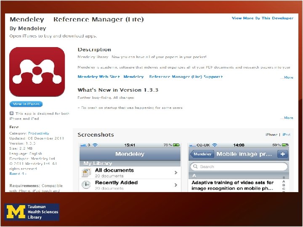Click the plus icon beside app designed note
The width and height of the screenshot is (303, 227).
[x=12, y=113]
